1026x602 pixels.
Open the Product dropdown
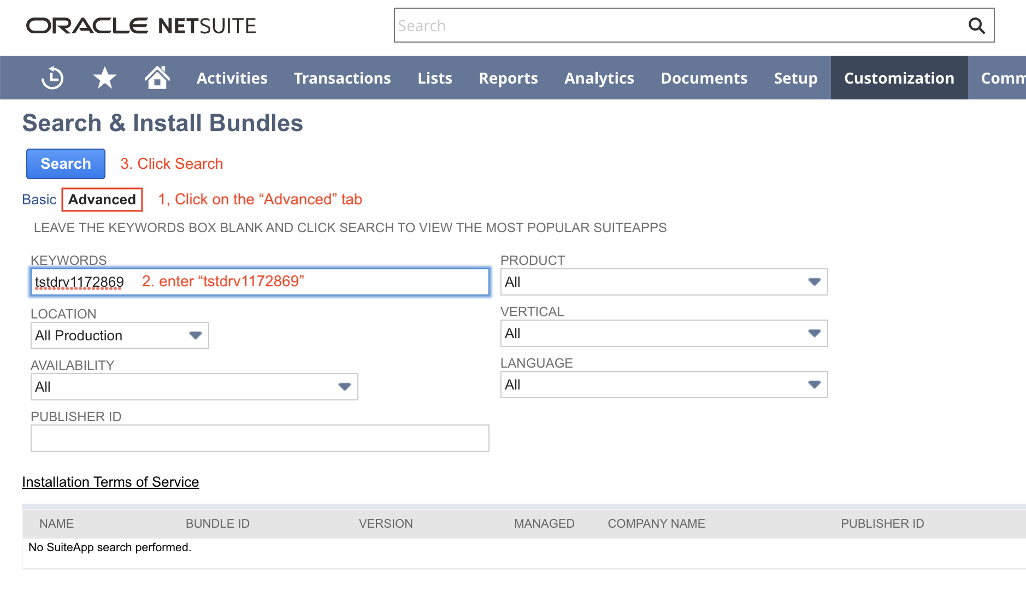813,282
